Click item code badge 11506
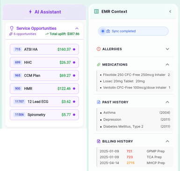Viewport: 180px width, 171px height. [19, 115]
